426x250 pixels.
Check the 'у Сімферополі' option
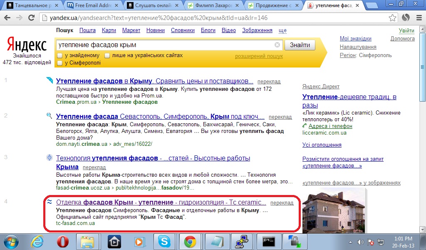(x=60, y=63)
